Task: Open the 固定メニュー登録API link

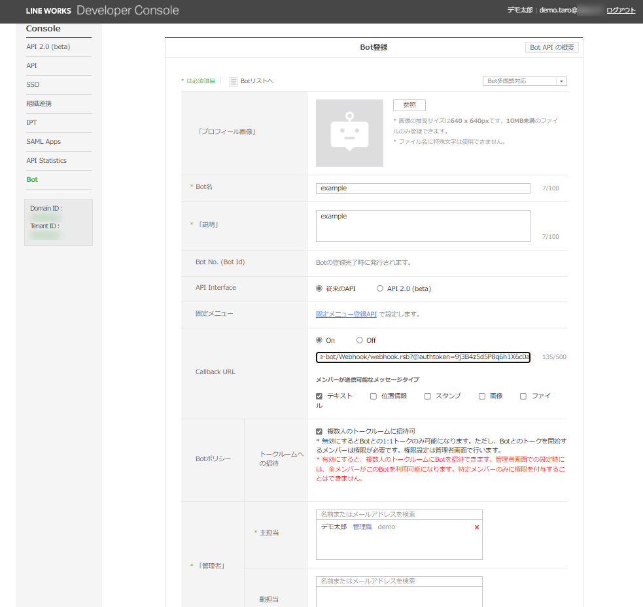Action: point(346,314)
